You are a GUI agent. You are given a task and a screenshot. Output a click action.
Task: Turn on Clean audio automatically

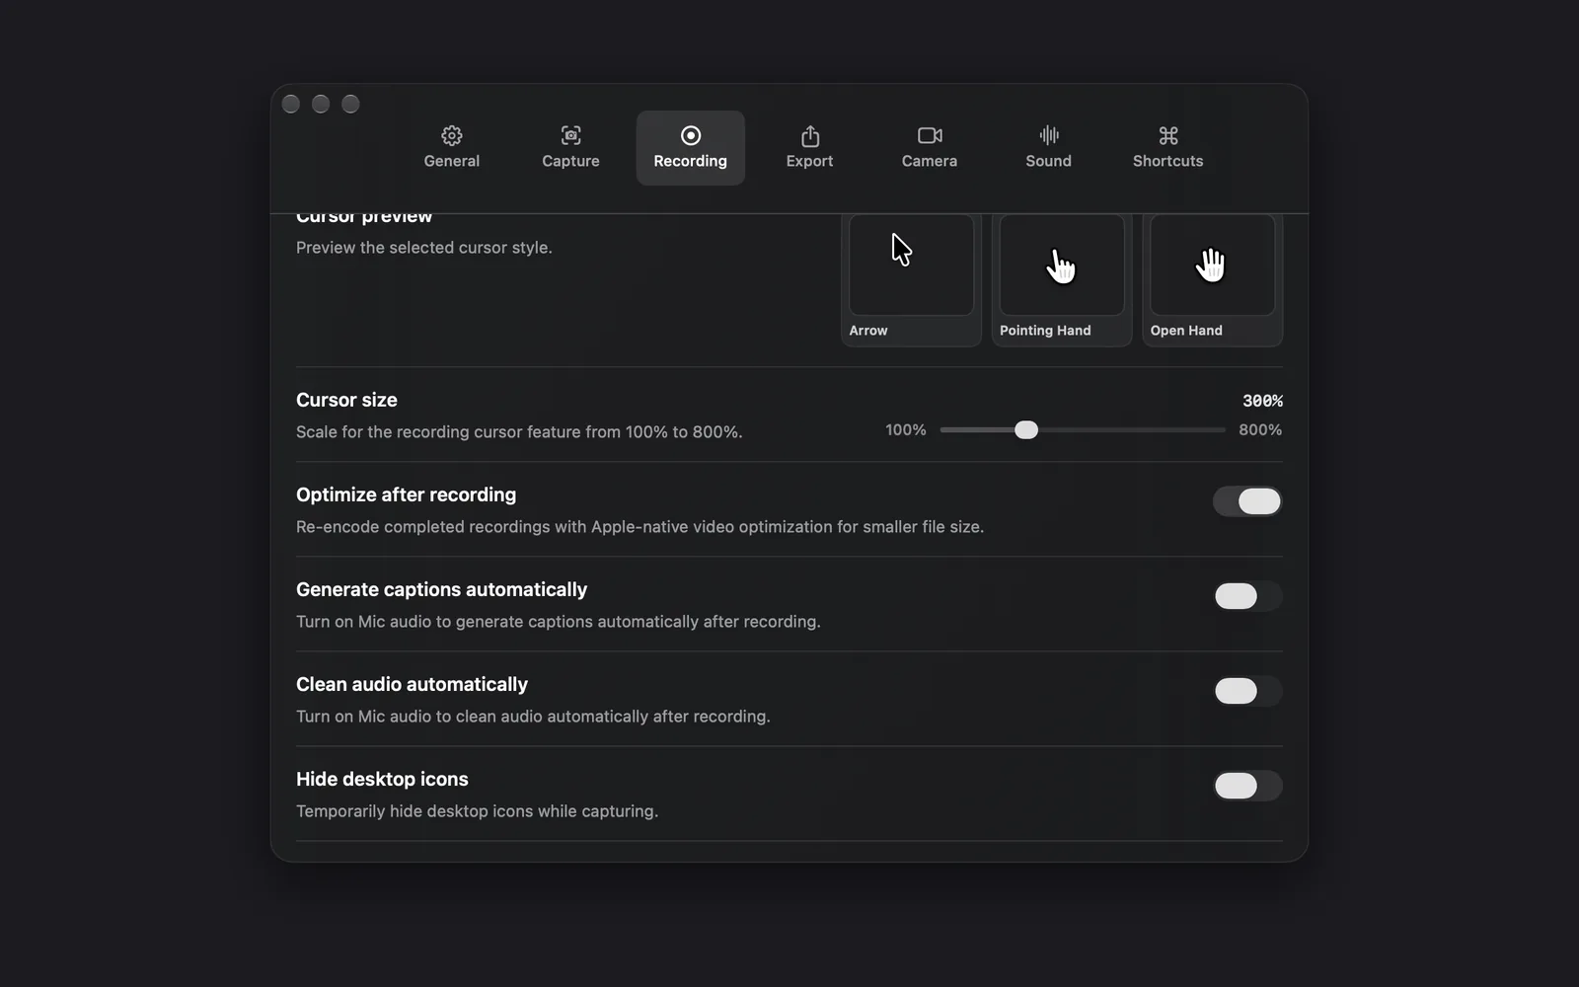coord(1247,691)
